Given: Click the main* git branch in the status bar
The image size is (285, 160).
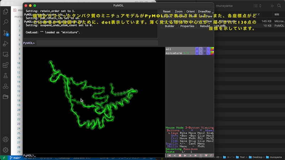Looking at the screenshot, I should click(x=15, y=158).
